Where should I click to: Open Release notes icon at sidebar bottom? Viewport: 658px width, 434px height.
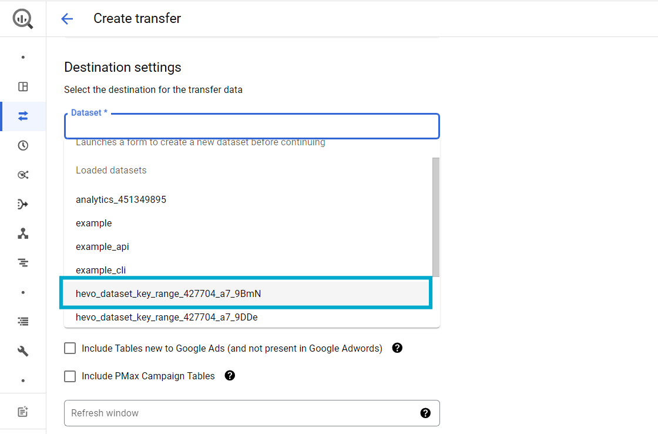pos(23,412)
